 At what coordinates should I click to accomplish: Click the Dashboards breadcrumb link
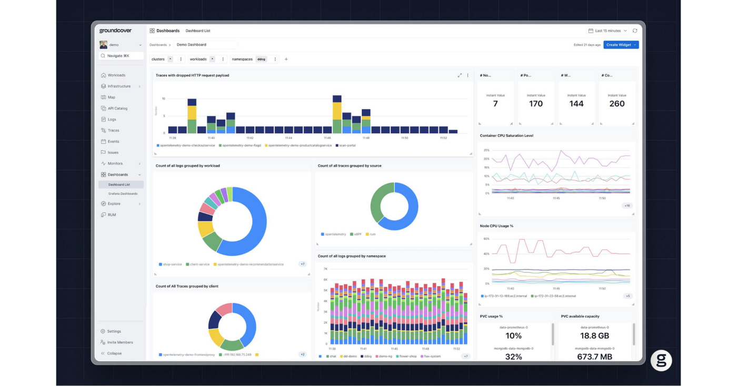click(158, 45)
